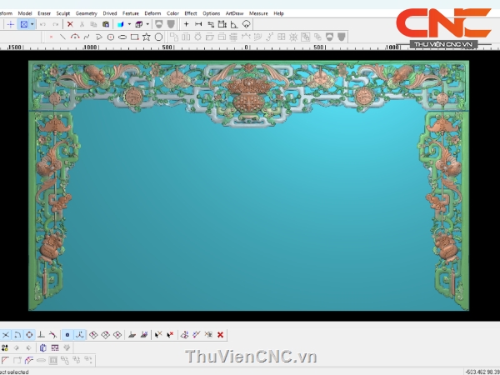The height and width of the screenshot is (375, 500).
Task: Toggle the crosshair cursor mode button
Action: coord(10,25)
